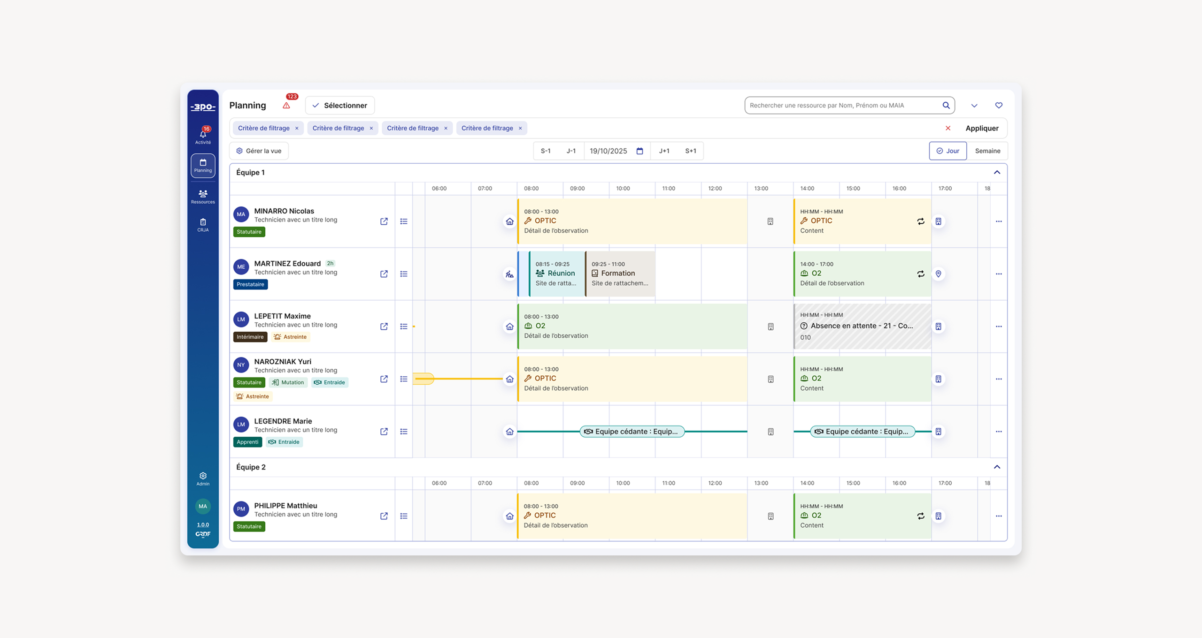Click the MA user avatar in sidebar
The height and width of the screenshot is (638, 1202).
pos(203,506)
